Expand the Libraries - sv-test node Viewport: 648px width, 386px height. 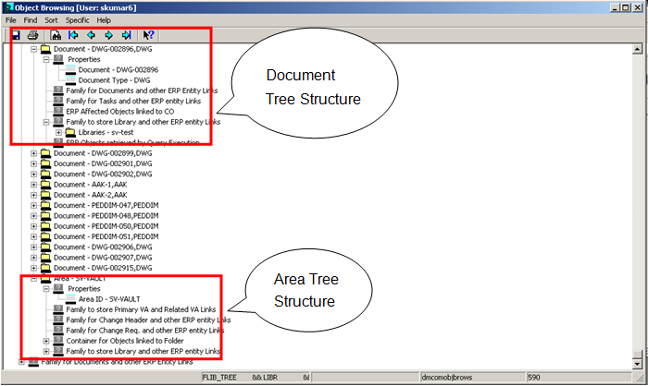click(58, 132)
